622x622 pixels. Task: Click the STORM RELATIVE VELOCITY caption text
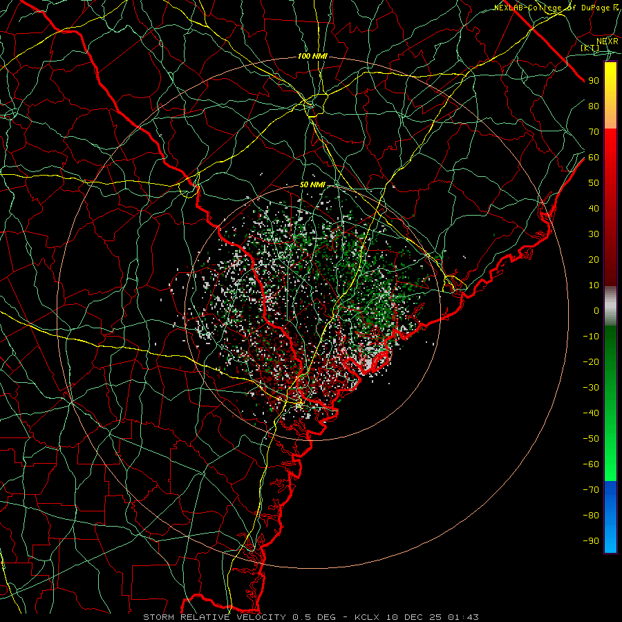214,617
